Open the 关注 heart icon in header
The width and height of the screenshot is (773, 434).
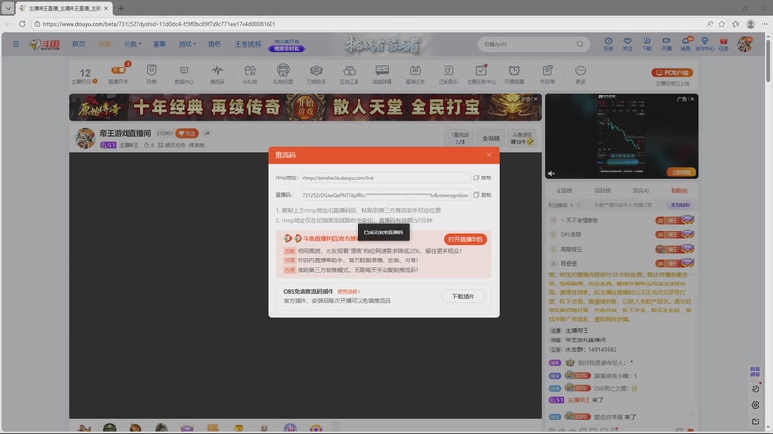coord(627,43)
